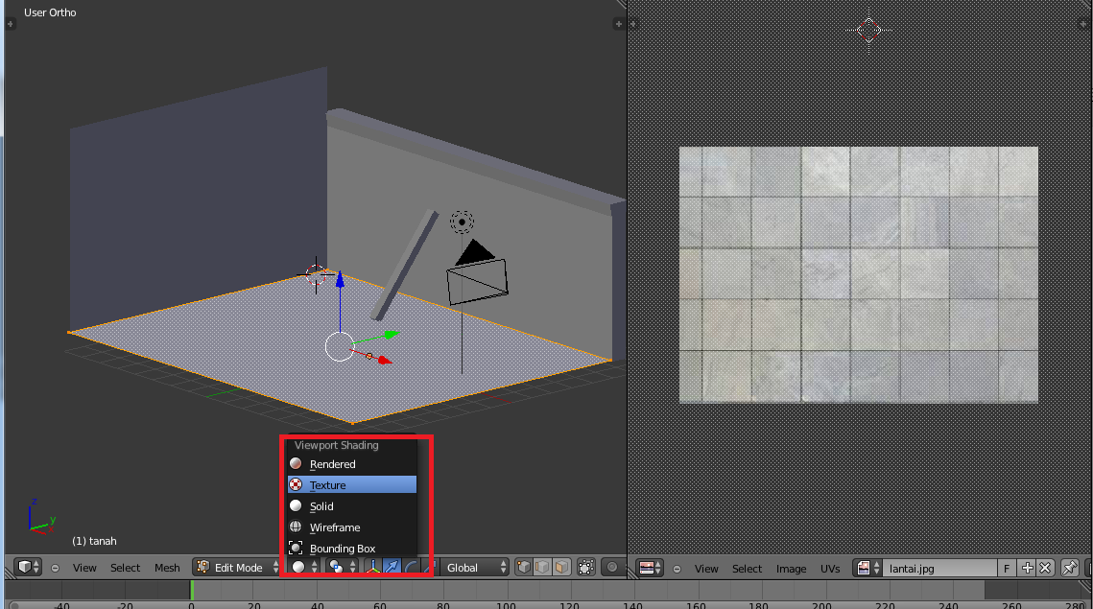Screen dimensions: 1093x609
Task: Browse linked images dropdown
Action: pos(867,568)
